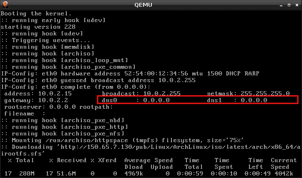Click the 'Time Total' column header
The height and width of the screenshot is (178, 302).
coord(194,163)
